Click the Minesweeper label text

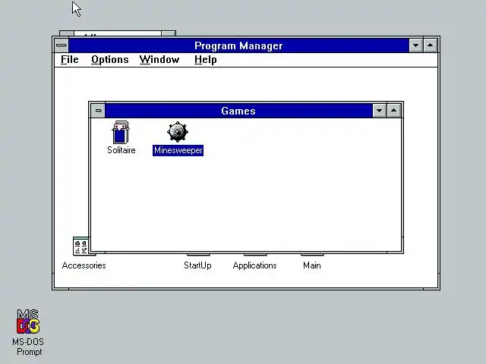coord(178,150)
